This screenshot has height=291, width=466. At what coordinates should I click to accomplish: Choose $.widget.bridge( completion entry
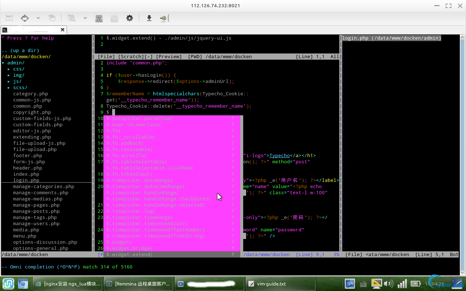(x=172, y=248)
